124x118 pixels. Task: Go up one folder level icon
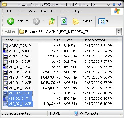52,21
